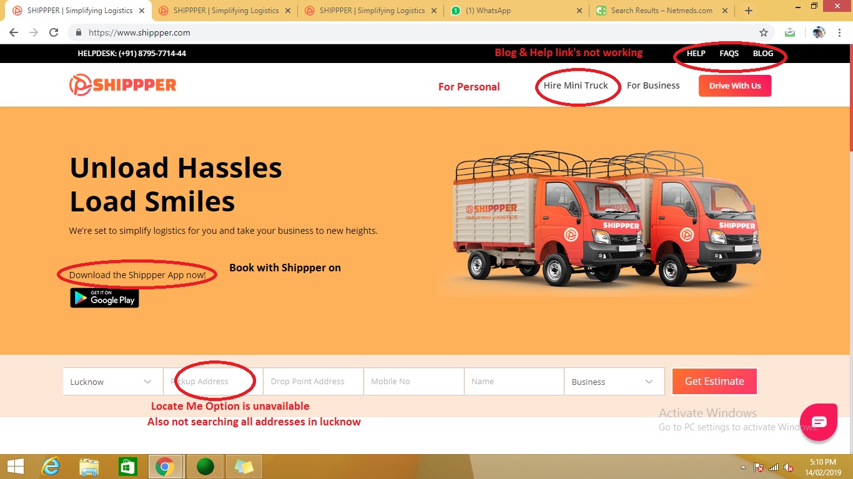853x479 pixels.
Task: Click the Get it on Google Play badge
Action: pos(104,298)
